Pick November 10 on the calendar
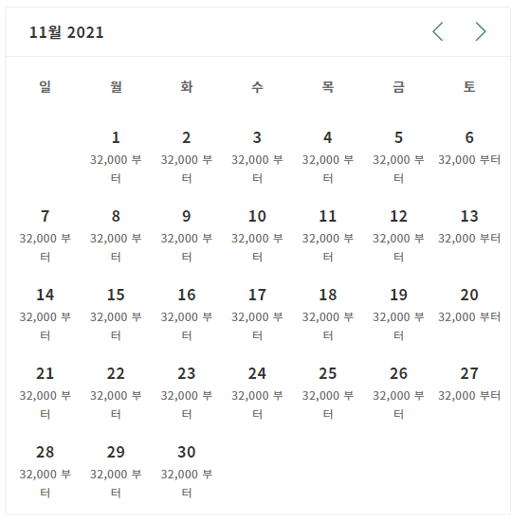 click(257, 236)
